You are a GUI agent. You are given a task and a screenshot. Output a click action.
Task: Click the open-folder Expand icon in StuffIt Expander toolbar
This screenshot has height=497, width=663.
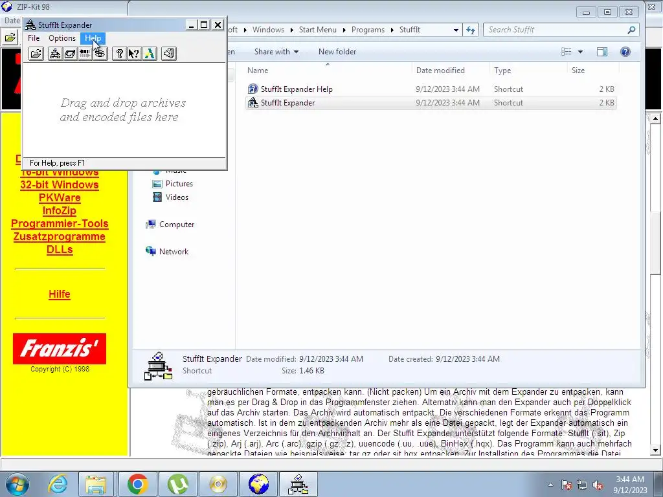[x=36, y=54]
